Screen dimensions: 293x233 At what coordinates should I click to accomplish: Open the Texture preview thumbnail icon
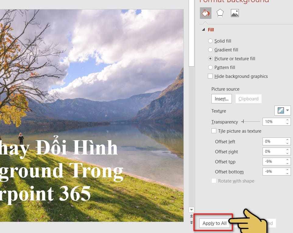pyautogui.click(x=281, y=110)
